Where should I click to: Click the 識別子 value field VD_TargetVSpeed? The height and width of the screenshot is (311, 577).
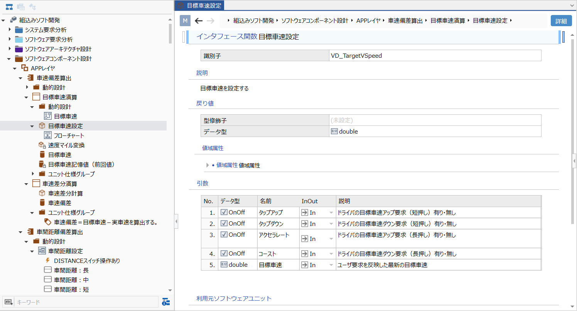(435, 55)
